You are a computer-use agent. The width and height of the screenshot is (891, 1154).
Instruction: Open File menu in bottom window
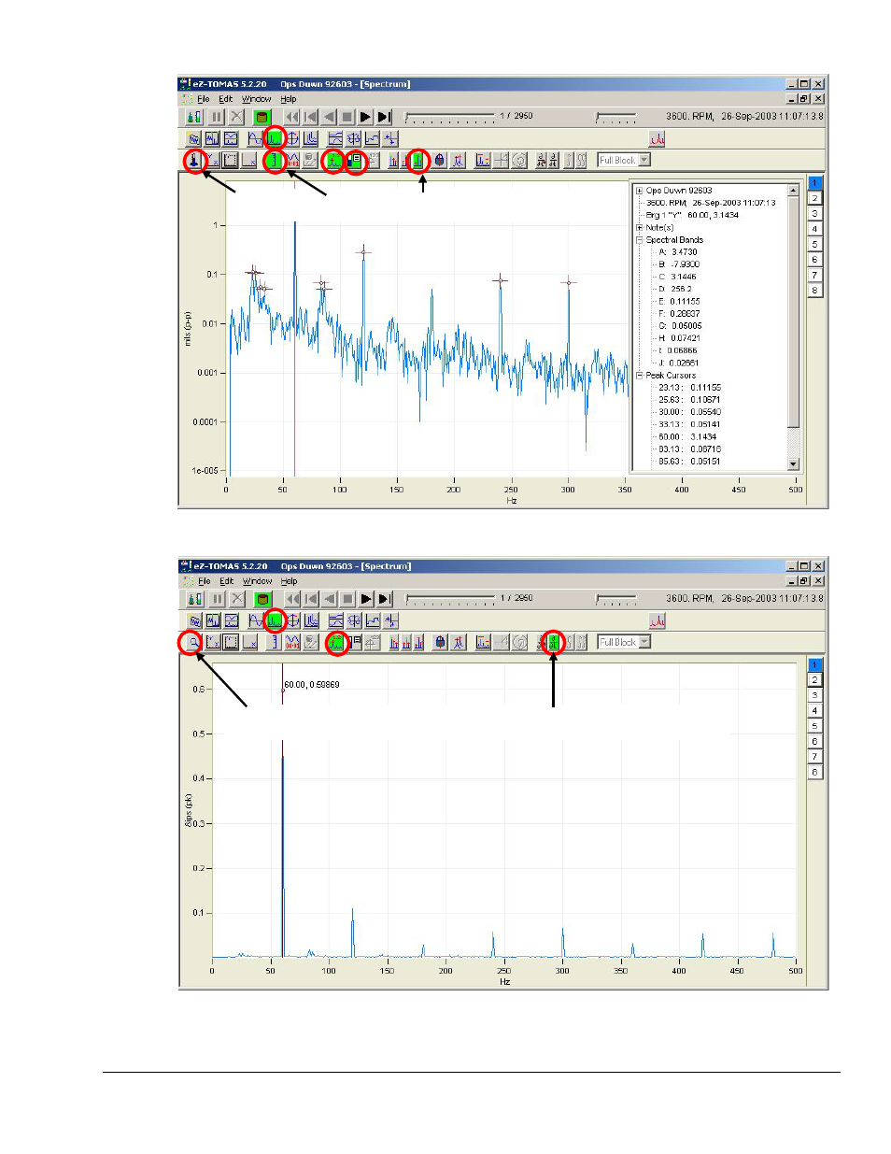click(204, 581)
